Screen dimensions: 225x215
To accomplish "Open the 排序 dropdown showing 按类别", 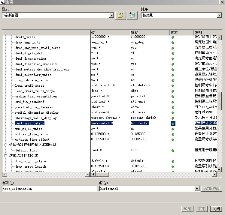I will [219, 15].
